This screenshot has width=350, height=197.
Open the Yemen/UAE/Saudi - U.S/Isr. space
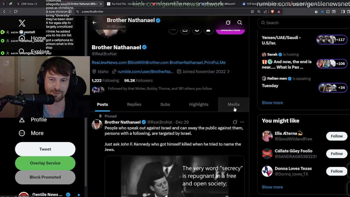click(x=305, y=40)
